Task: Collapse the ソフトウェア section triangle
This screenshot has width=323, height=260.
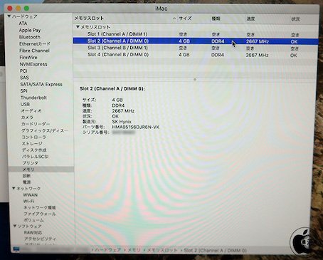Action: point(15,226)
